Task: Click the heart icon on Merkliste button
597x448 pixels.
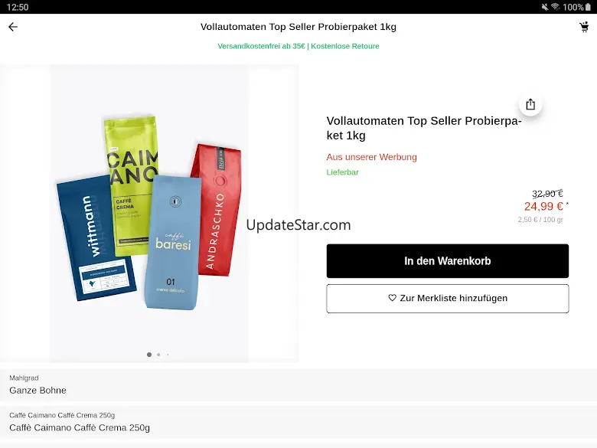Action: (x=392, y=298)
